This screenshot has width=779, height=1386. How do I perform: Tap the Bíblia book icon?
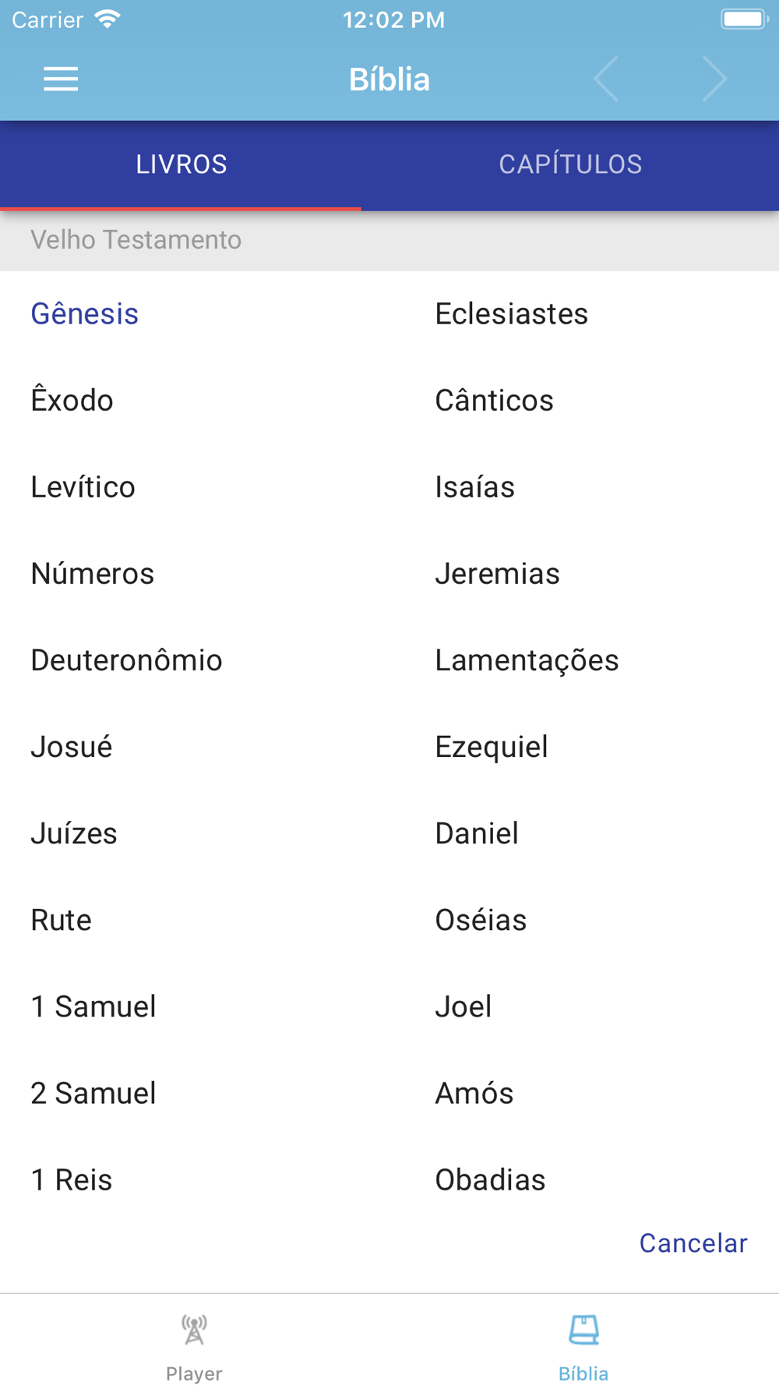pos(583,1331)
